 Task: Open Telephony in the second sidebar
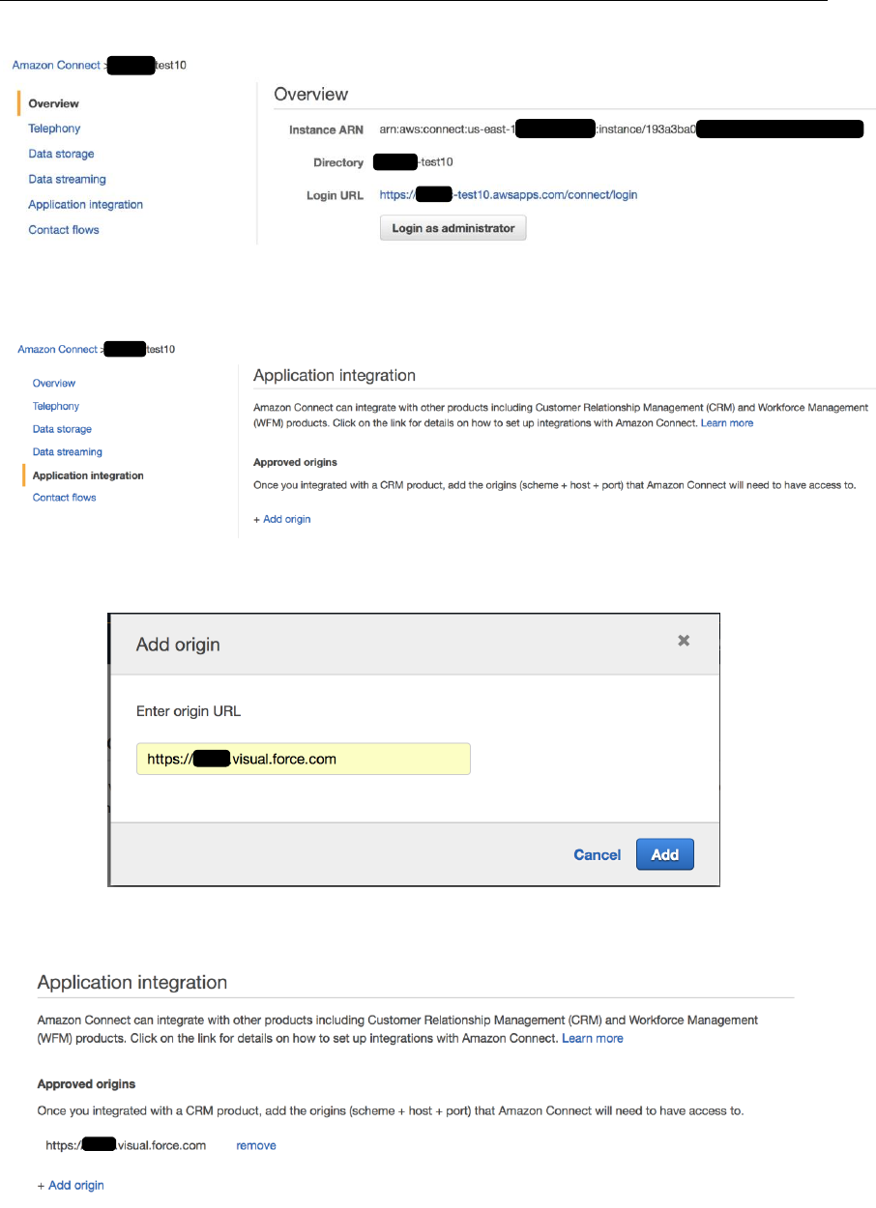coord(56,406)
